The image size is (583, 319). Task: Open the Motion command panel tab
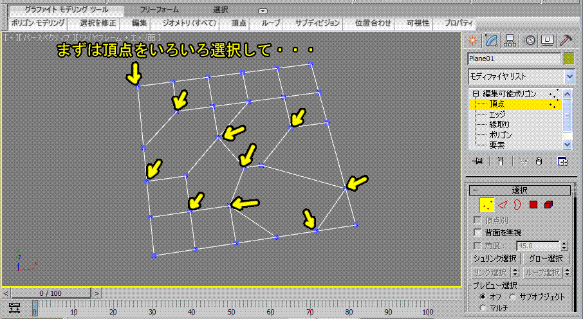pos(530,40)
